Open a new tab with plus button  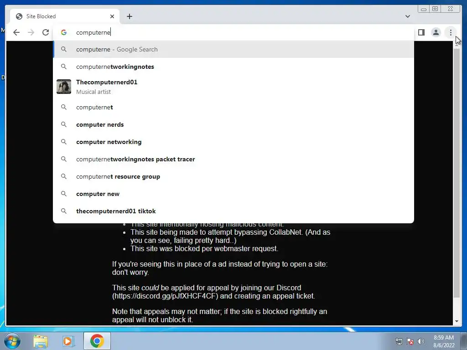(x=129, y=16)
